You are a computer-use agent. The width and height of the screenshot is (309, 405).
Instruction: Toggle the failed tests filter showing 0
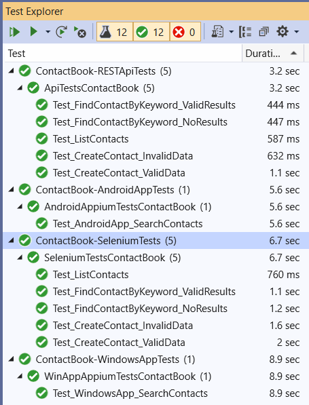[185, 32]
